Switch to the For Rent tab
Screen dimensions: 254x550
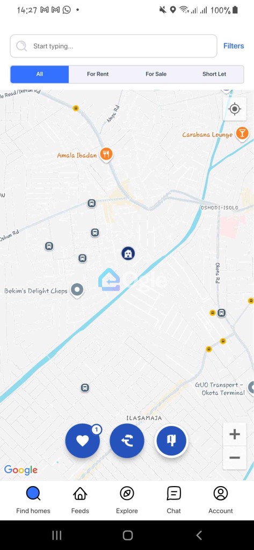98,74
